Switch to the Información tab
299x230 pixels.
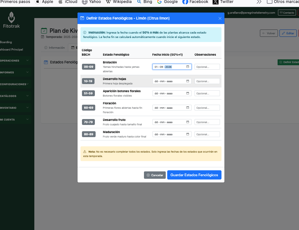[x=54, y=48]
